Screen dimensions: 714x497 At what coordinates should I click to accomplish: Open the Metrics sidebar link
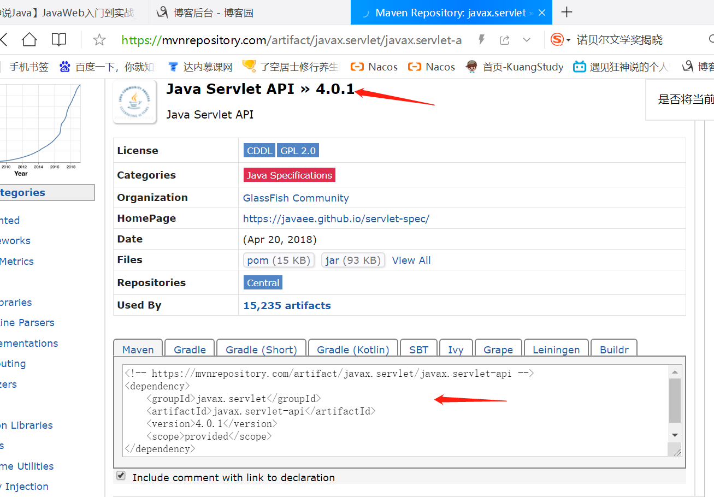click(x=17, y=262)
